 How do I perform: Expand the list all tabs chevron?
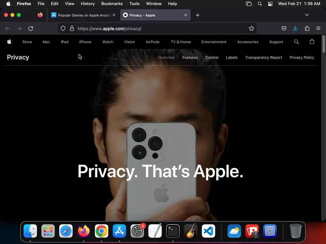point(307,15)
